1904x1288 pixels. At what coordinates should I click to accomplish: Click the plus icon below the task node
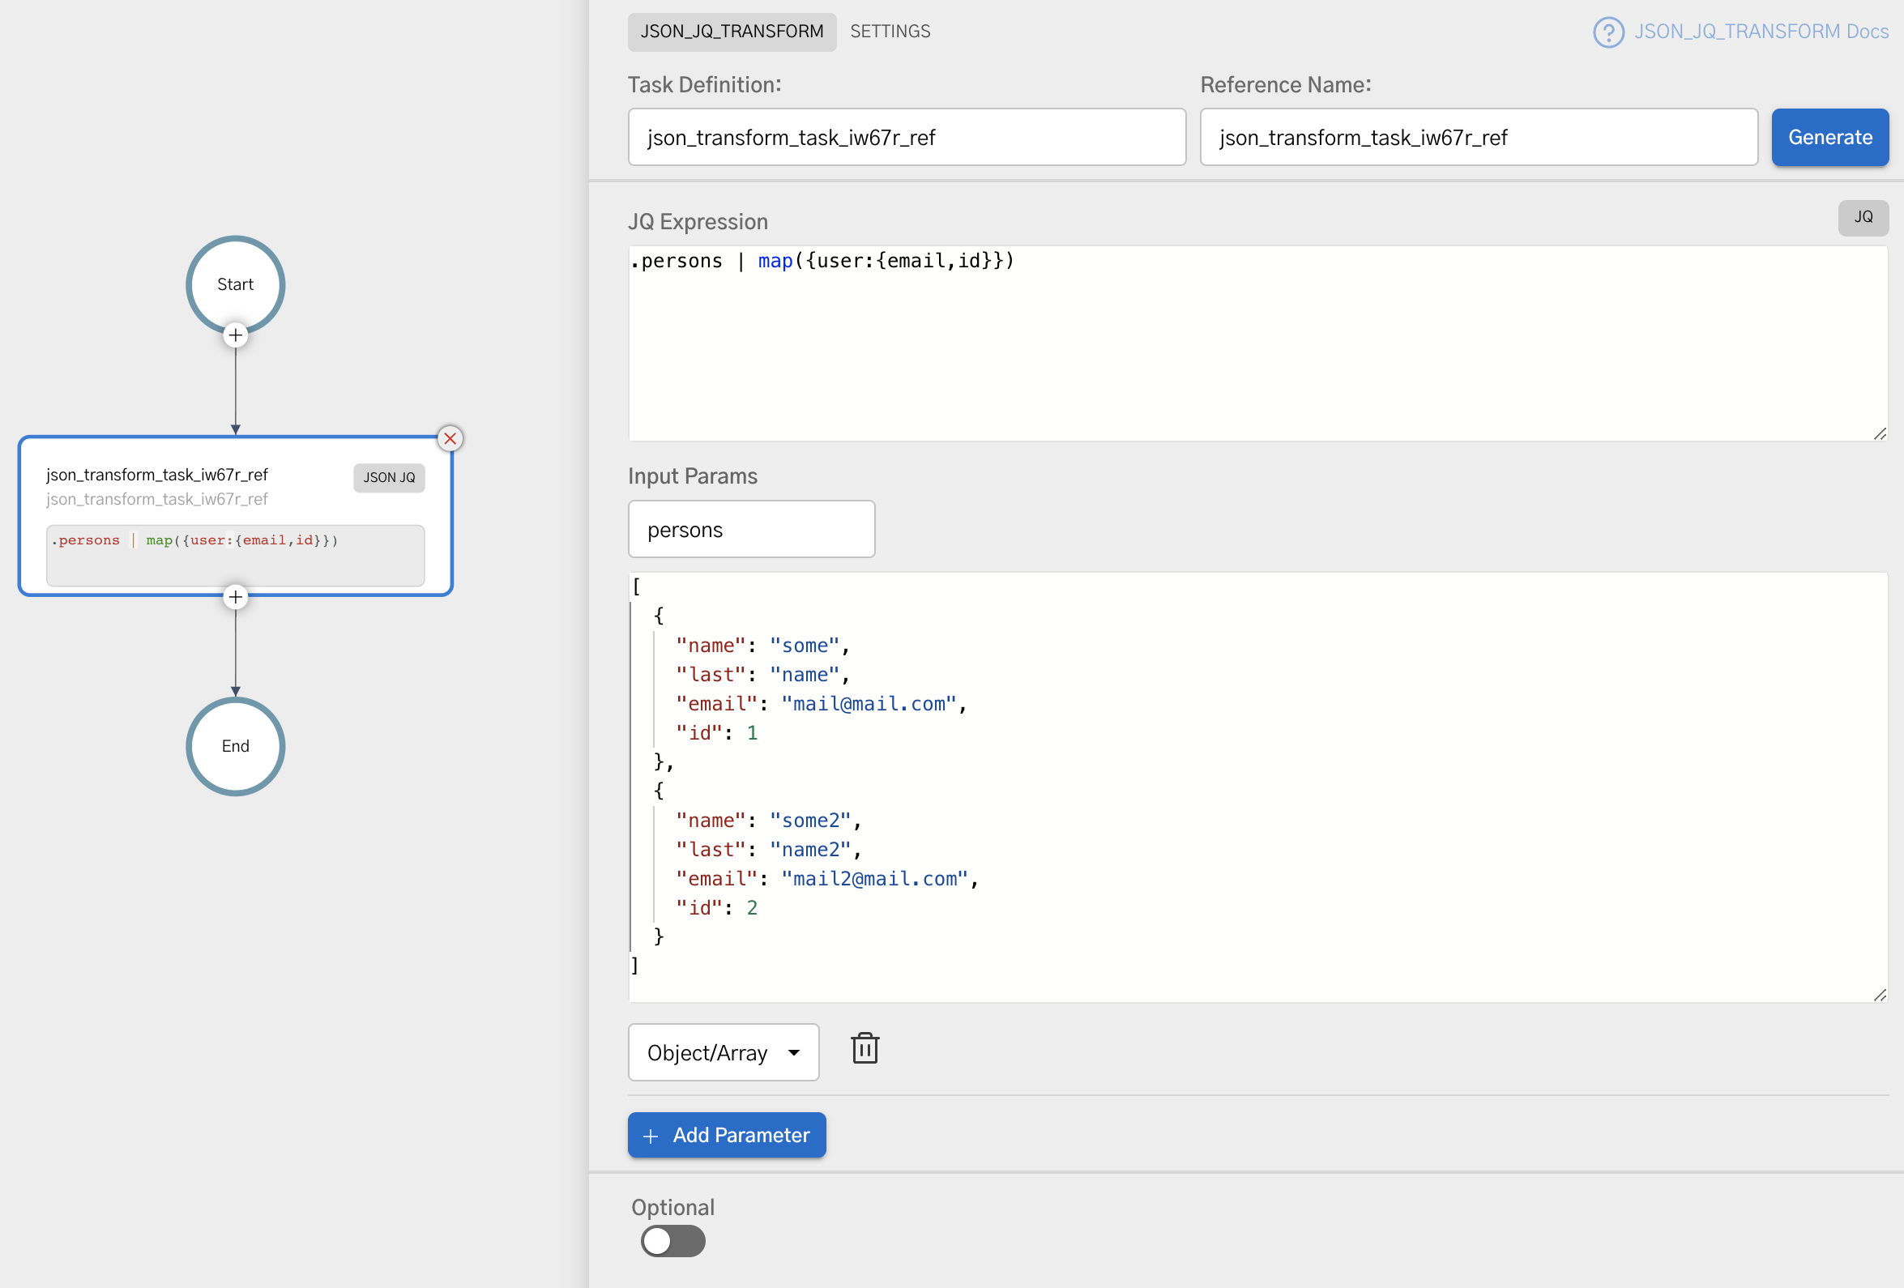click(x=235, y=596)
